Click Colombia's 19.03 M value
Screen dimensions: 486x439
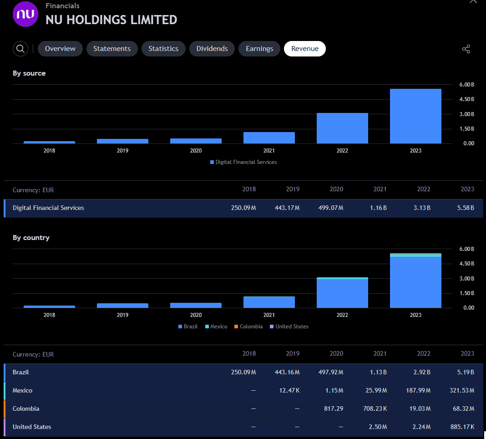pyautogui.click(x=420, y=408)
